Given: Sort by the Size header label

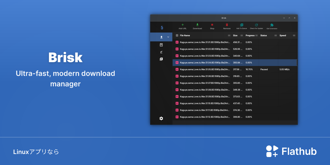Looking at the screenshot, I should point(235,35).
